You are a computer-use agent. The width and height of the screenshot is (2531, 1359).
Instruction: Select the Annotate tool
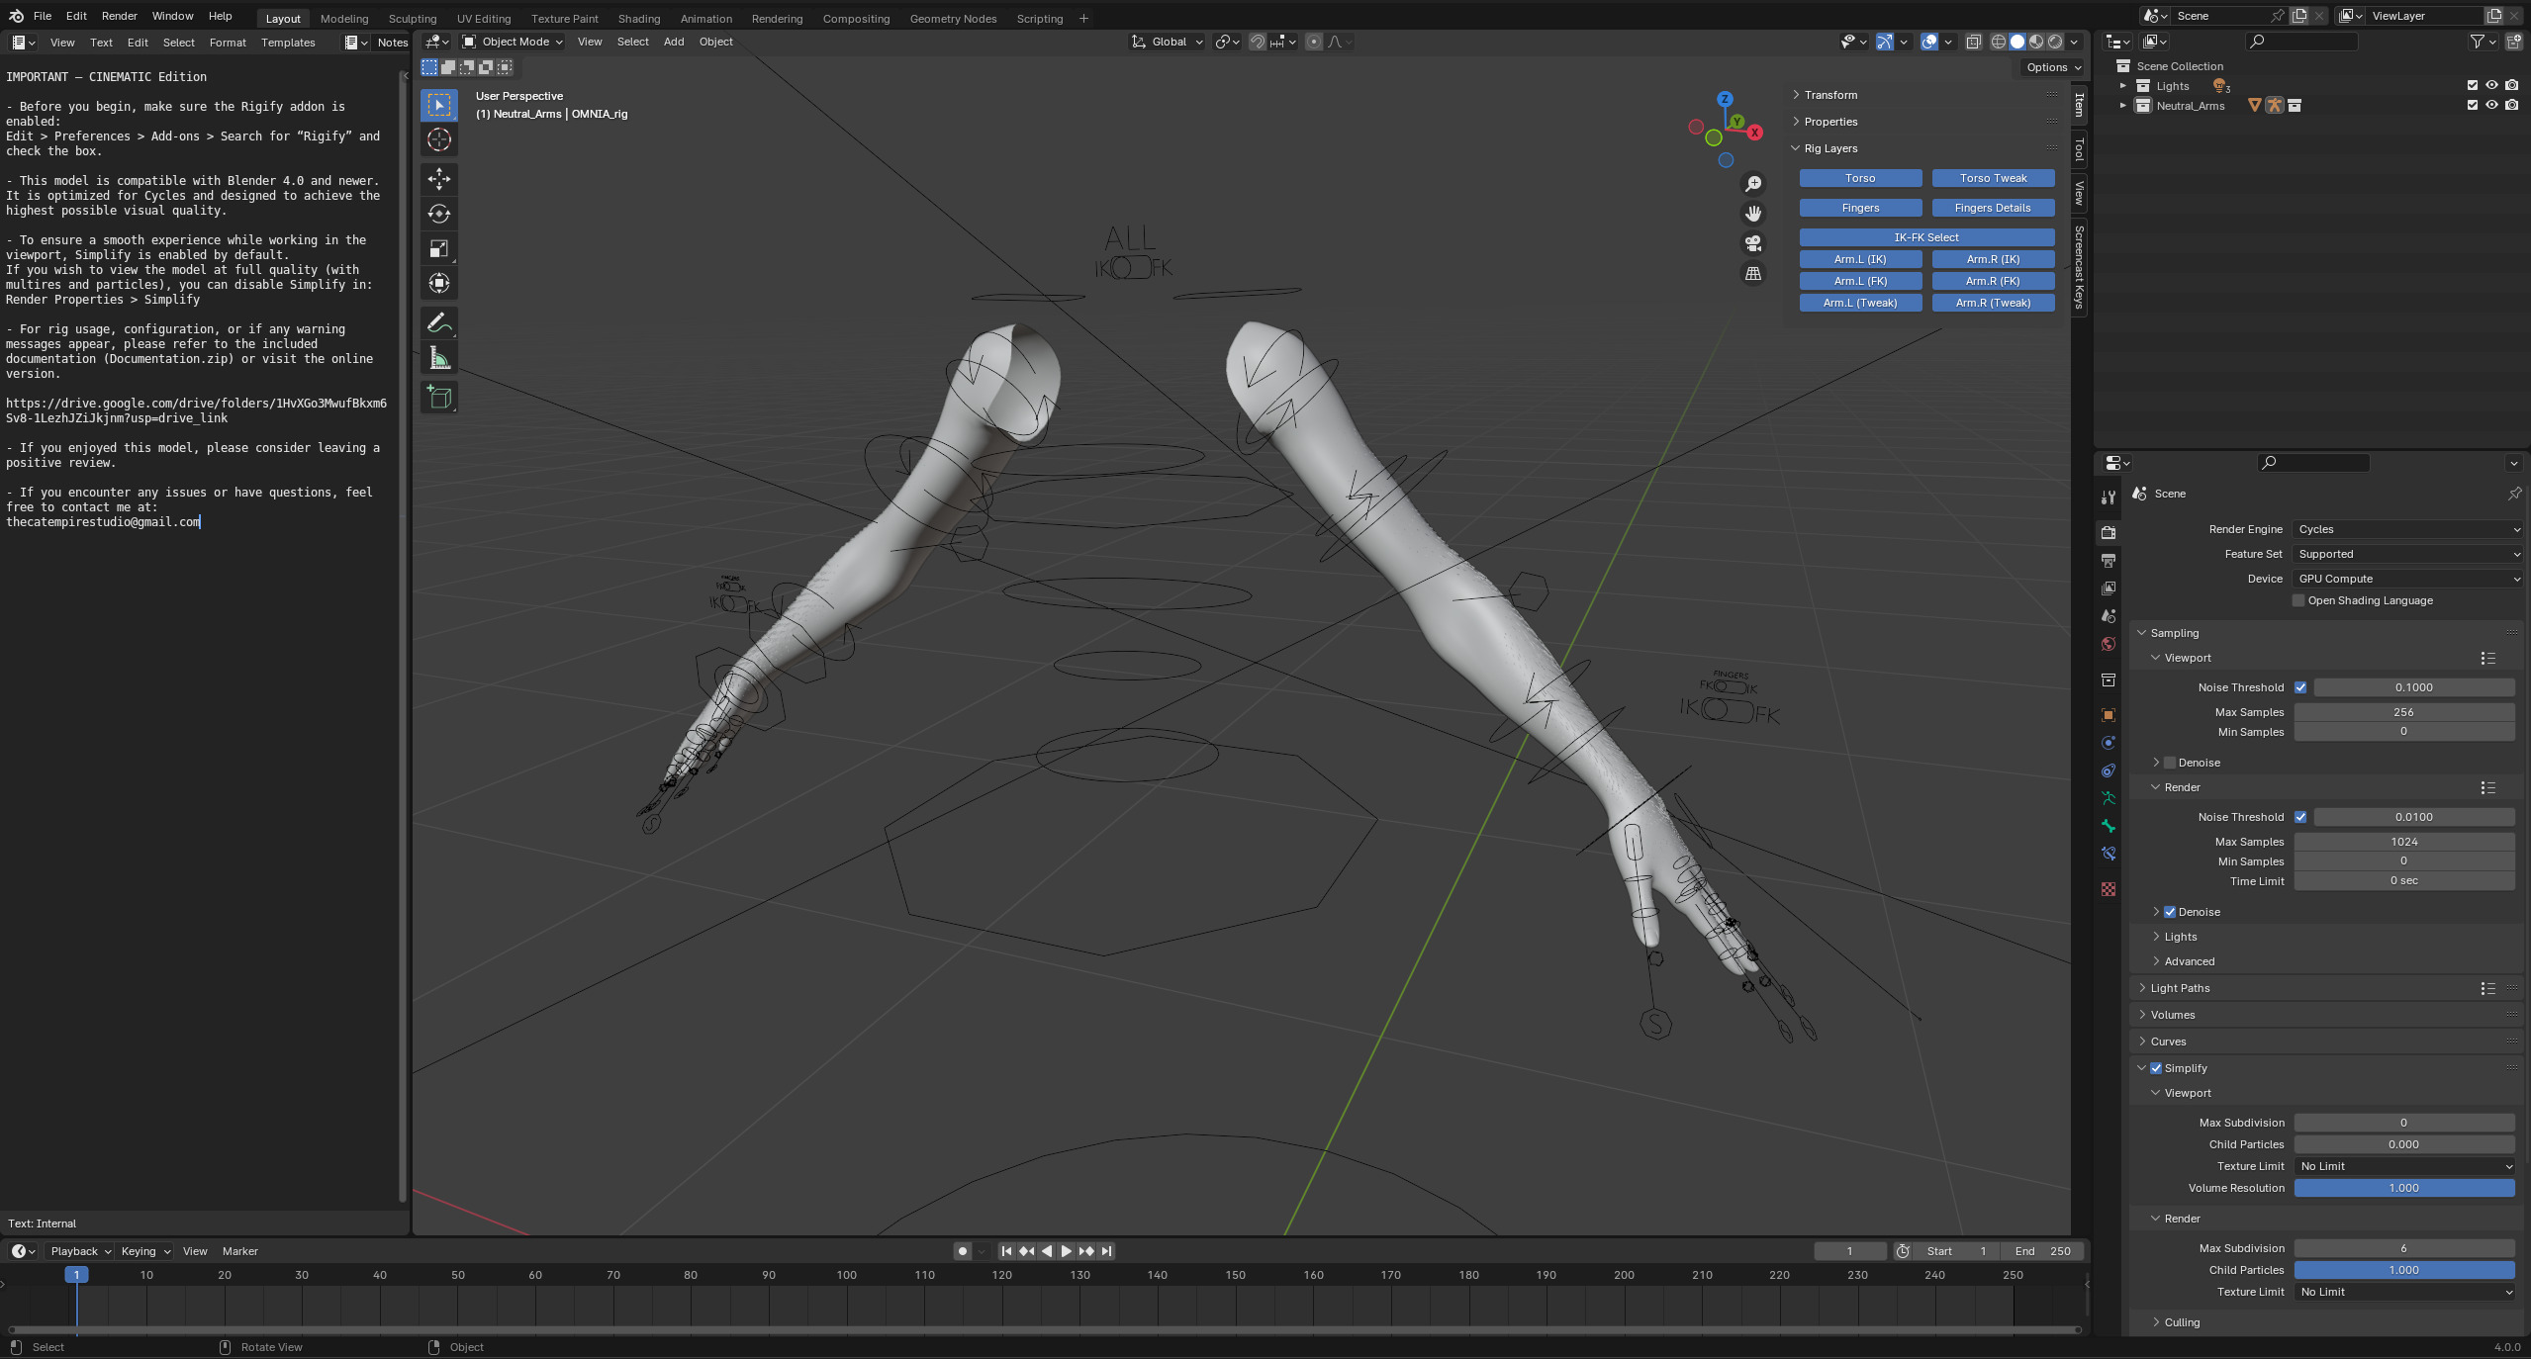439,322
